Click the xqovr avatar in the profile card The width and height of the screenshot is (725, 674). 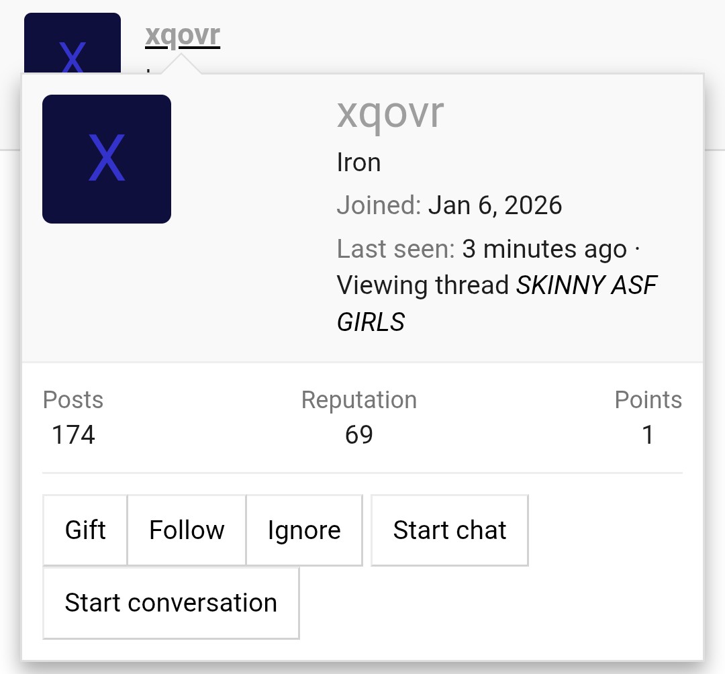106,159
